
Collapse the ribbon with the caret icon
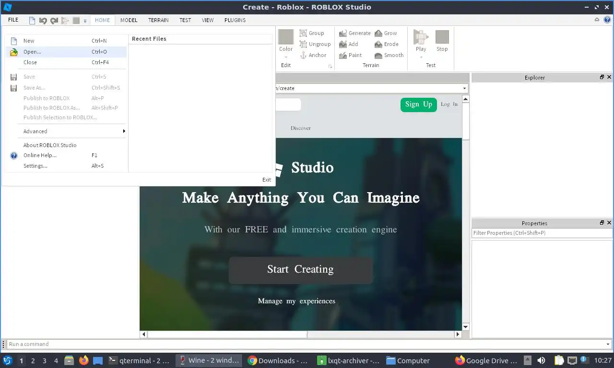597,20
